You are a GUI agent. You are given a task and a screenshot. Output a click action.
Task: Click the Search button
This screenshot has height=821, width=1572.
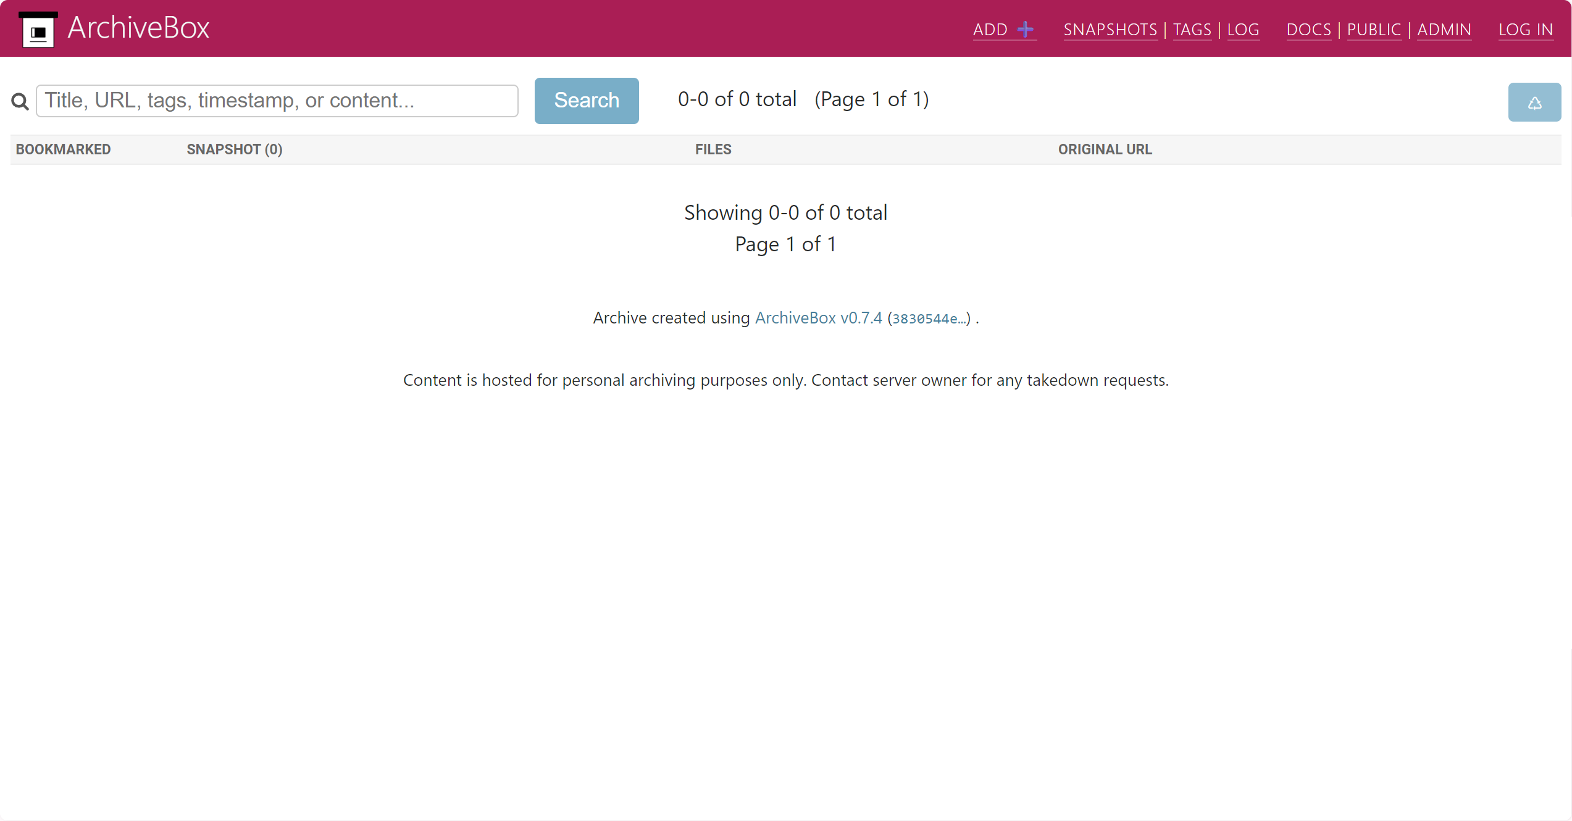point(586,101)
